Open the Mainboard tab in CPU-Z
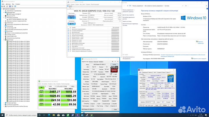Image resolution: width=209 pixels, height=117 pixels. (x=145, y=73)
